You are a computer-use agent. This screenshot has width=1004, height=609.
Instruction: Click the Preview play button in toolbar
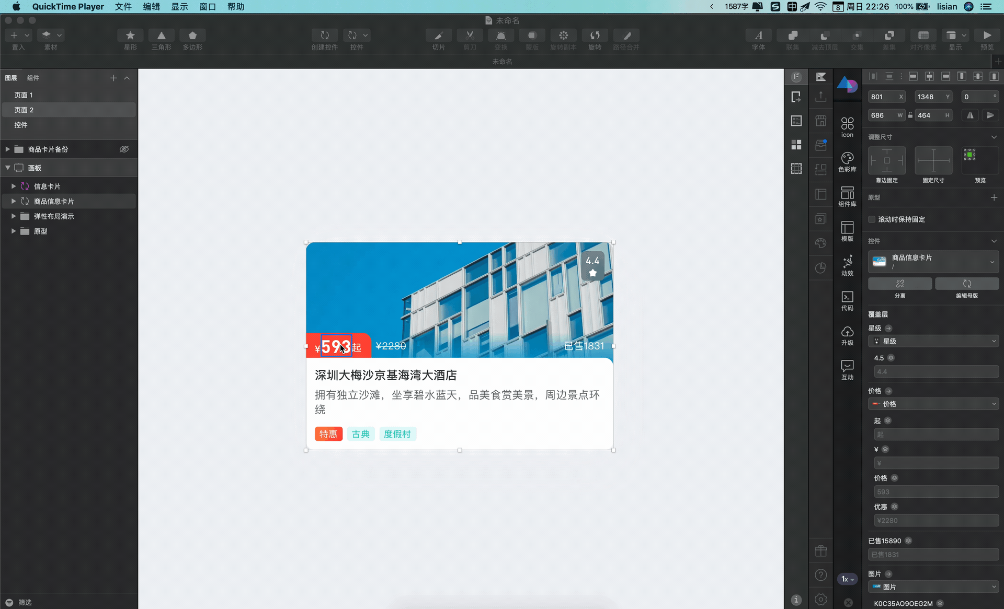click(987, 36)
